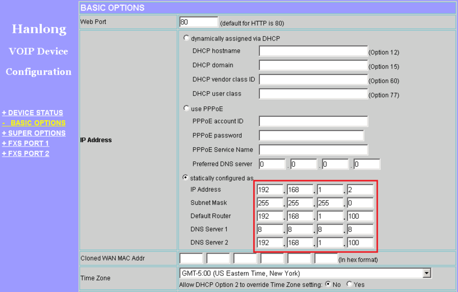Click the '(Option 12)' label text
The width and height of the screenshot is (458, 292).
click(x=384, y=52)
